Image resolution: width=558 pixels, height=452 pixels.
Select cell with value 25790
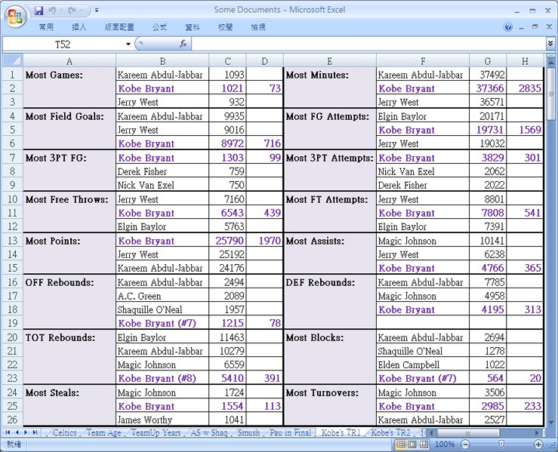coord(227,241)
